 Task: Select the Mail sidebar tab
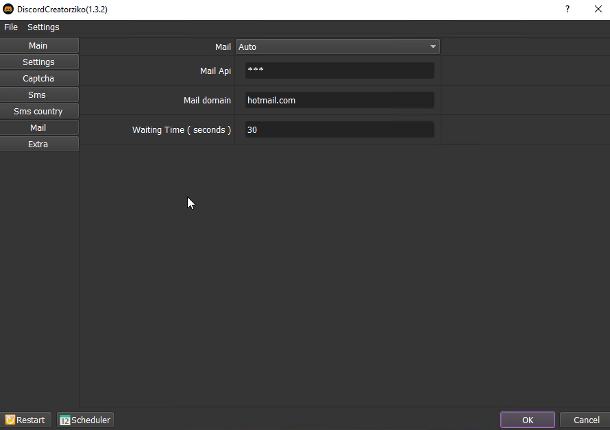pos(39,127)
